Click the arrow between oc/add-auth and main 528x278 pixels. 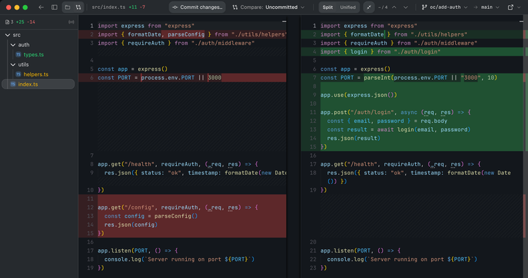pyautogui.click(x=476, y=7)
